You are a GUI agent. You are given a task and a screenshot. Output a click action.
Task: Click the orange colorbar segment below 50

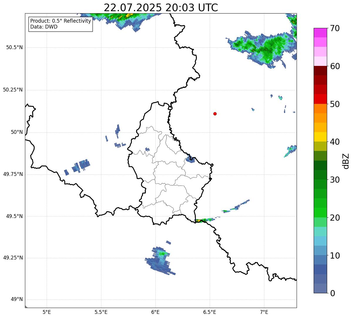tap(320, 109)
